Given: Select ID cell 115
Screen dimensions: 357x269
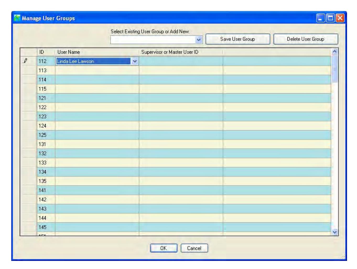Looking at the screenshot, I should (x=46, y=89).
